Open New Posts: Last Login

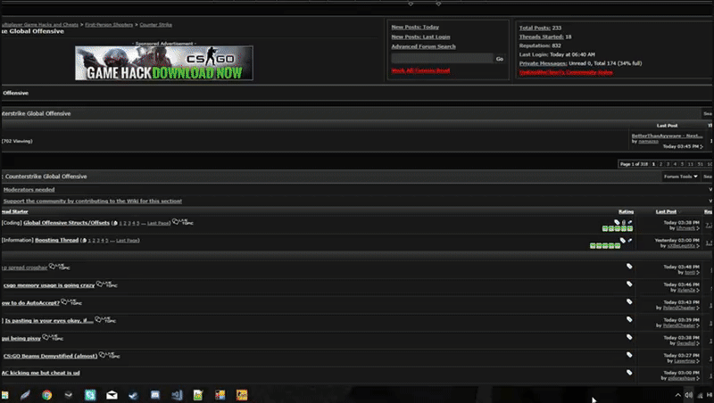420,37
